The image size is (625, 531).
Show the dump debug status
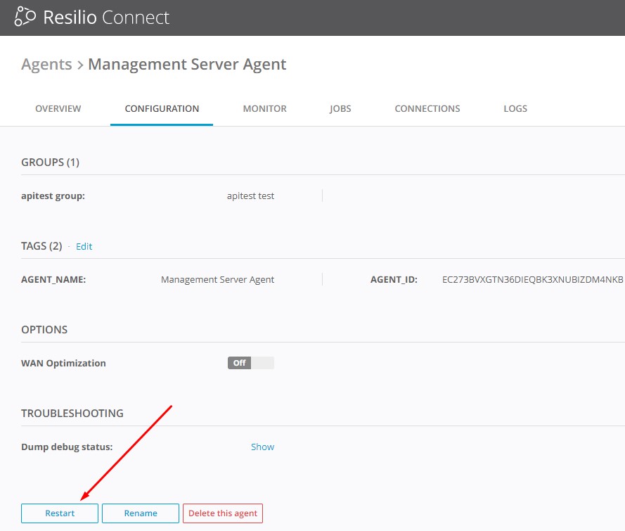(x=262, y=447)
